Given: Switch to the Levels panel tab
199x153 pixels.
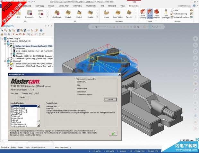Looking at the screenshot, I should click(x=27, y=147).
